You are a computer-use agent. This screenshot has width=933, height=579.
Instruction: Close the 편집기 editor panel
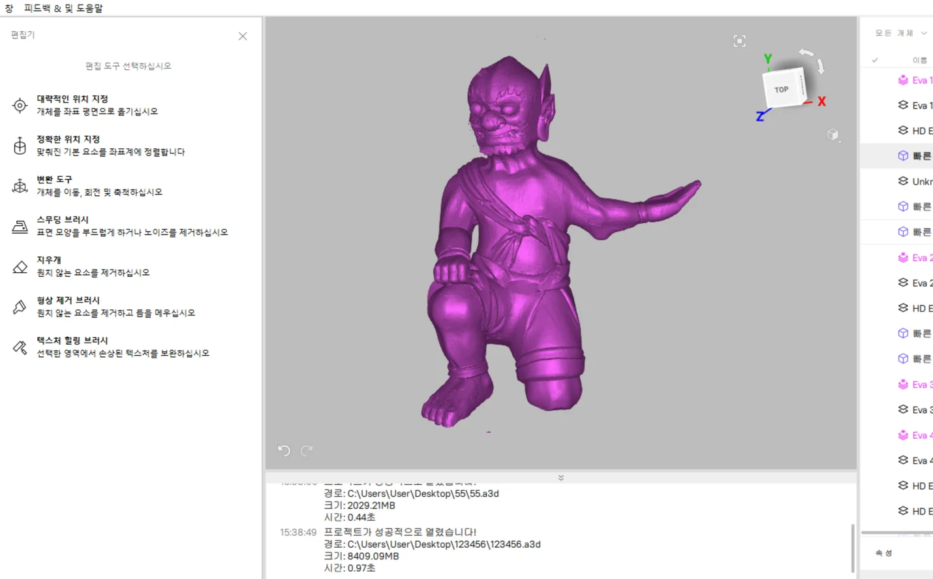tap(243, 36)
